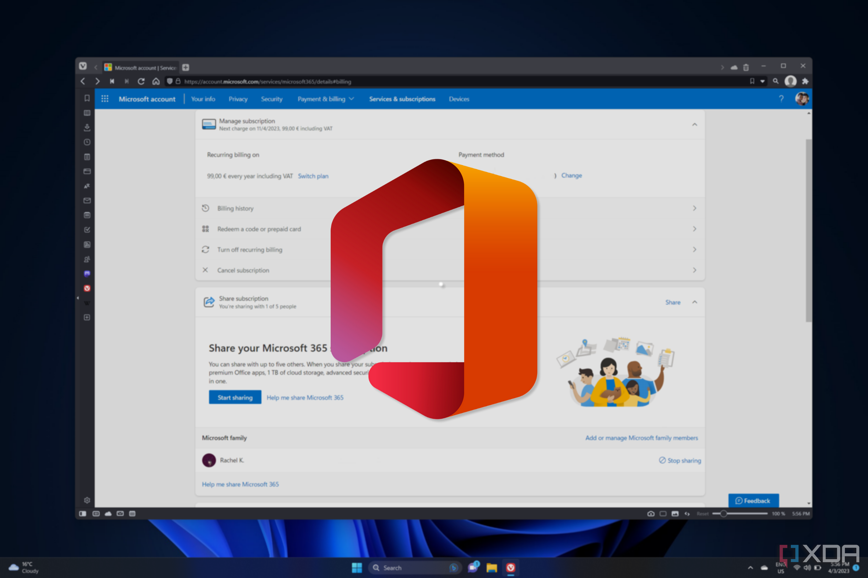Click the Devices menu item
Screen dimensions: 868x578
point(459,99)
